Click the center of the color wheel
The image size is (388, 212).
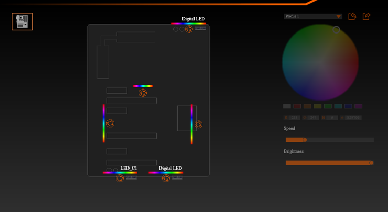click(320, 62)
